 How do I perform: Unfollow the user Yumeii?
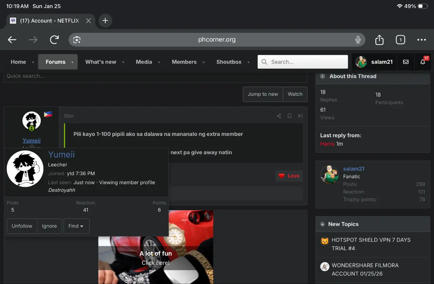point(22,226)
